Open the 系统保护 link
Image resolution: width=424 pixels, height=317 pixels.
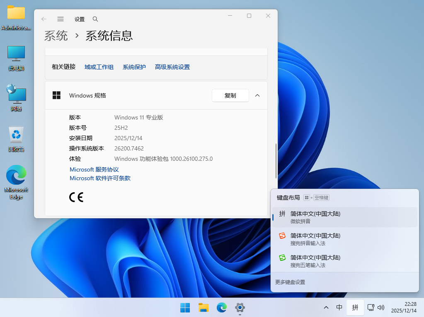(x=134, y=67)
